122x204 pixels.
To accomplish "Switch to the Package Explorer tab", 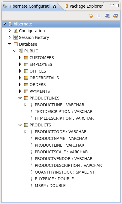I will [x=84, y=6].
